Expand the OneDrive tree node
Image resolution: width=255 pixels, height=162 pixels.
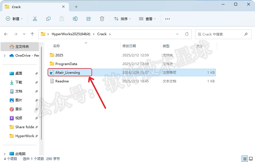click(x=5, y=56)
